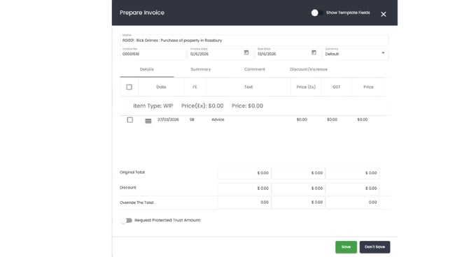Click the GST column header

point(337,87)
